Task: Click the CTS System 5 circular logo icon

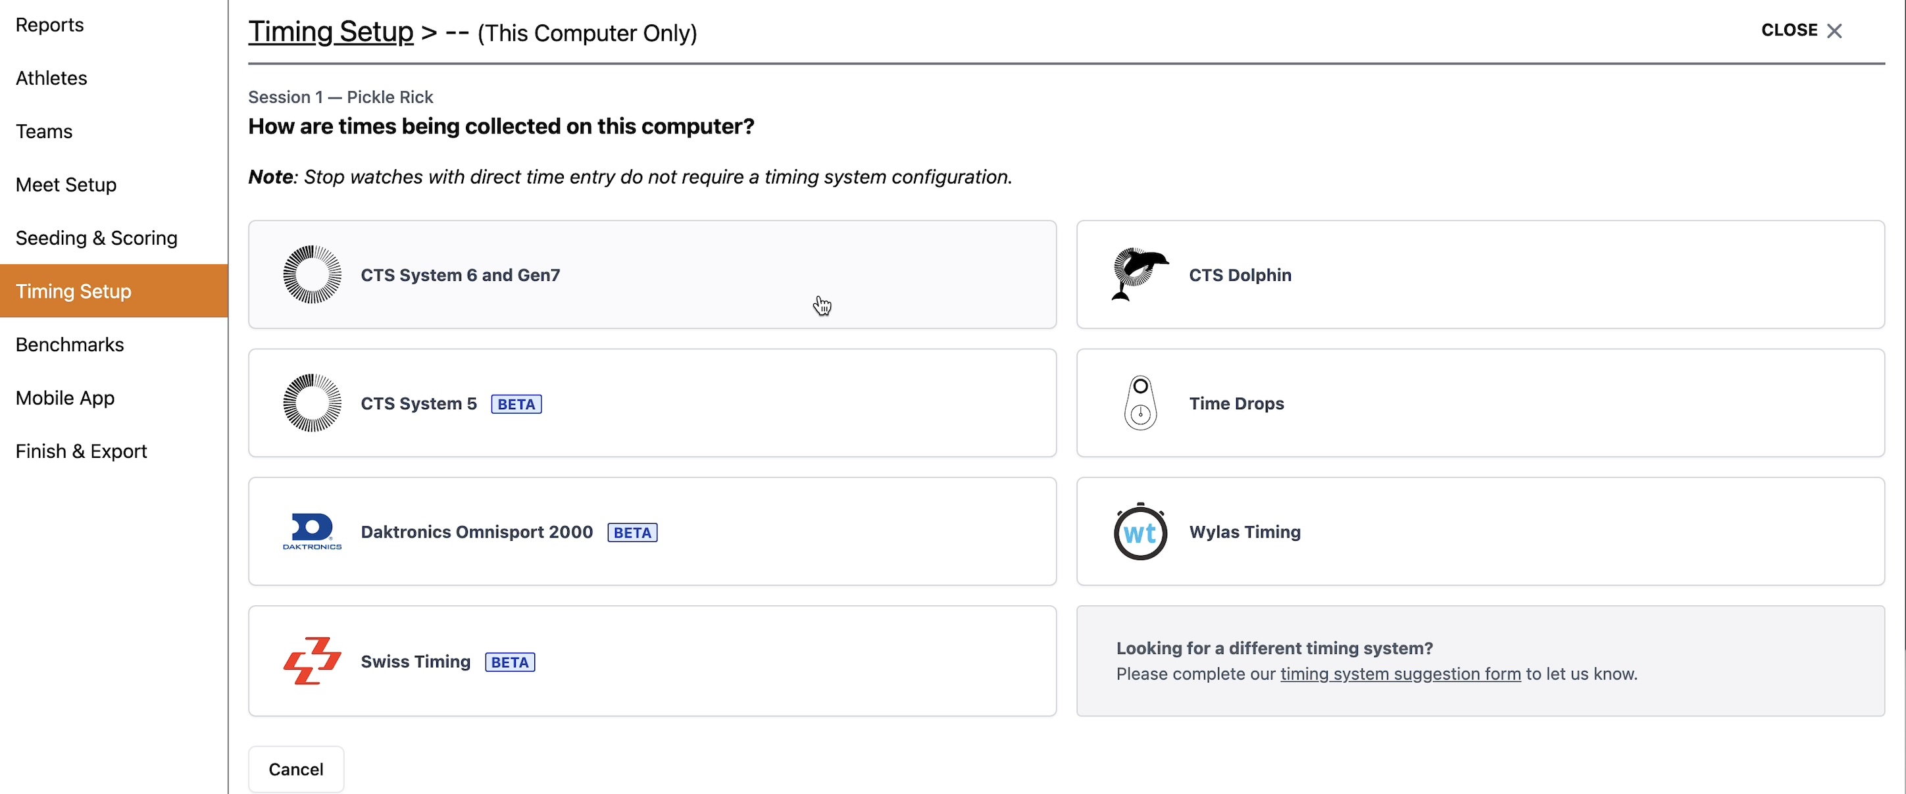Action: [x=313, y=403]
